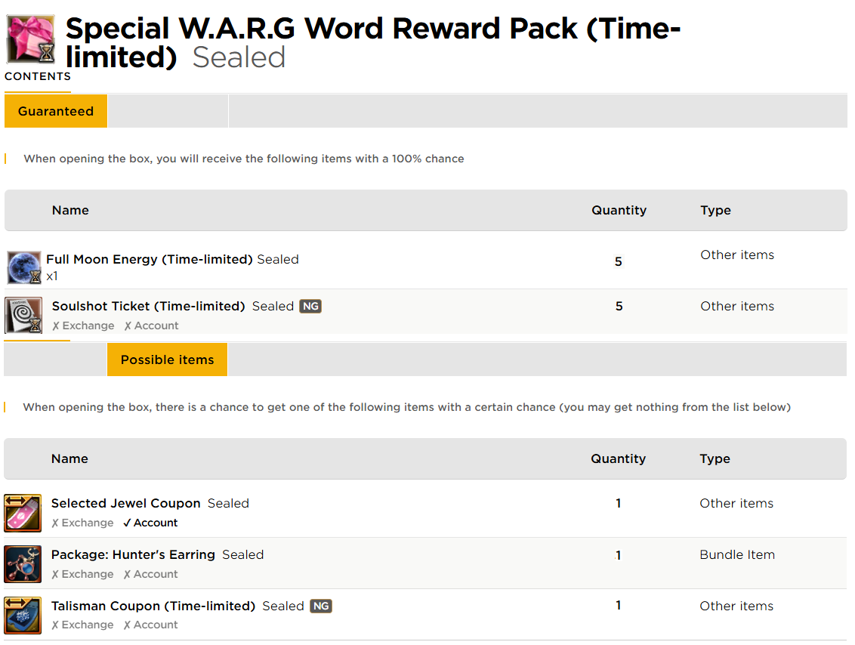855x645 pixels.
Task: Switch to the Possible items tab
Action: (168, 360)
